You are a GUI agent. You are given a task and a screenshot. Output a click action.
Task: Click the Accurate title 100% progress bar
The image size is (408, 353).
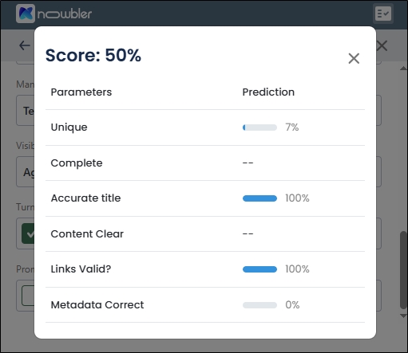pos(259,198)
